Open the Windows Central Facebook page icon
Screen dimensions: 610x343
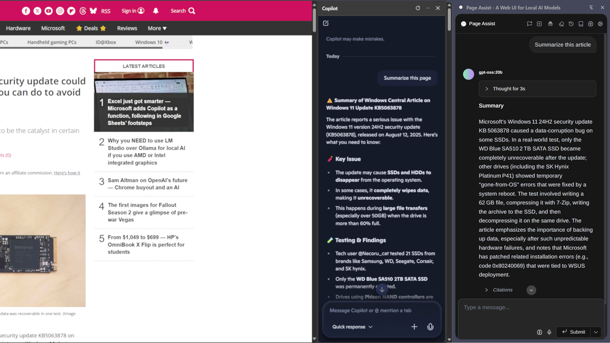tap(26, 11)
